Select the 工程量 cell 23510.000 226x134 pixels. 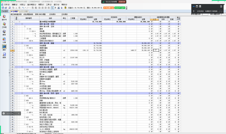(x=73, y=50)
